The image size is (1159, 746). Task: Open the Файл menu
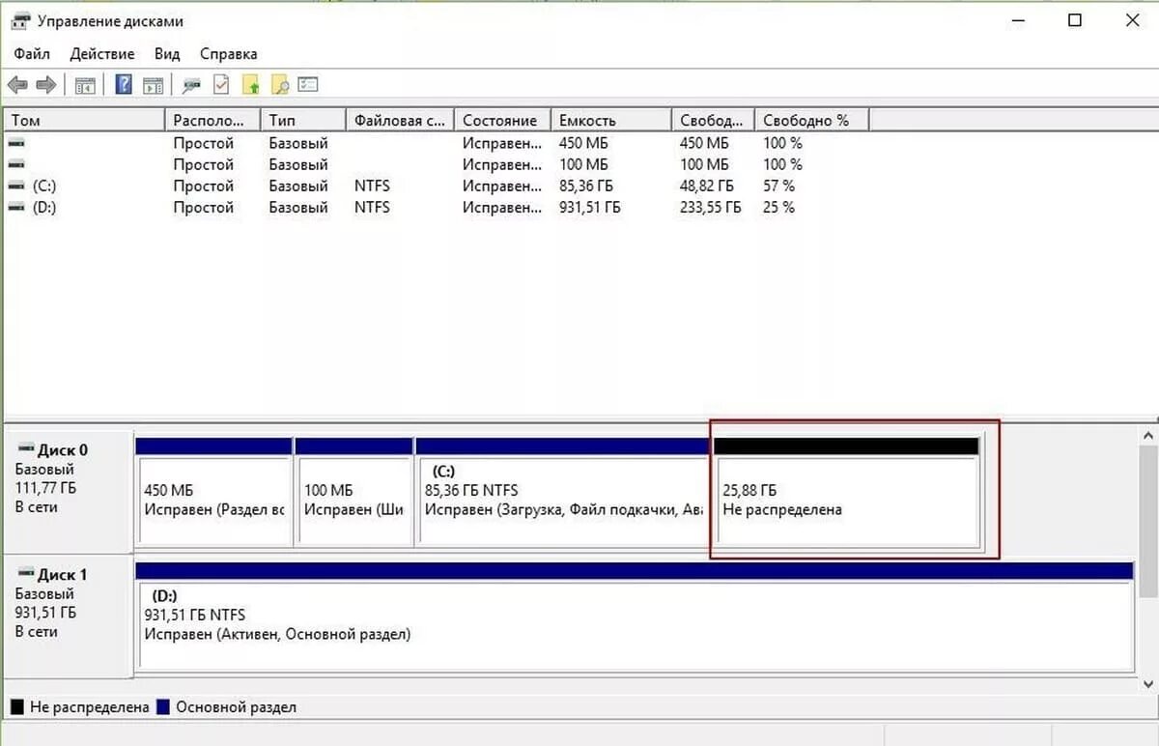[32, 54]
